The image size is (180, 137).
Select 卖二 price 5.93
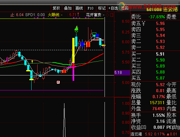pyautogui.click(x=160, y=41)
